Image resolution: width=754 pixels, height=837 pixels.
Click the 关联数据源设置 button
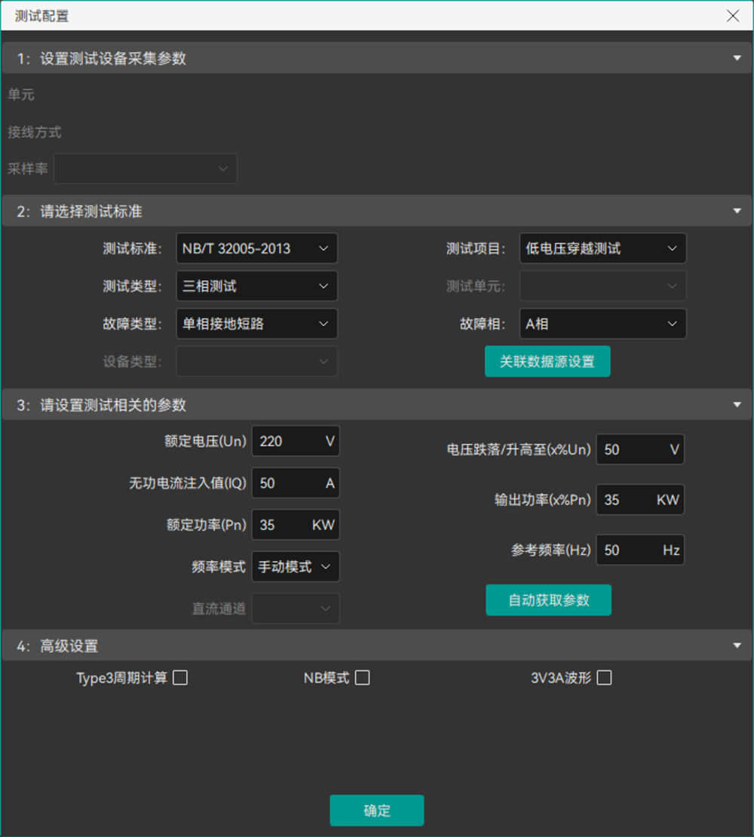click(547, 361)
